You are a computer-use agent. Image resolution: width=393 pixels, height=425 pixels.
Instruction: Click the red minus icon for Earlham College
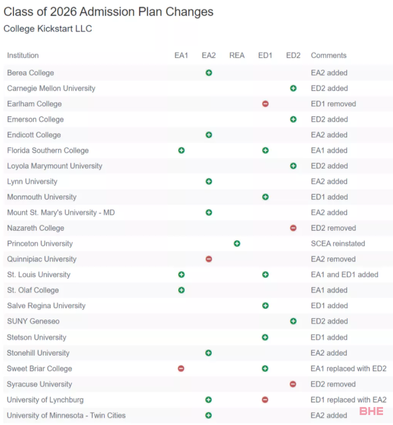265,104
